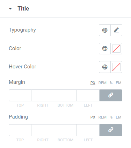Set Margin unit to EM

118,83
